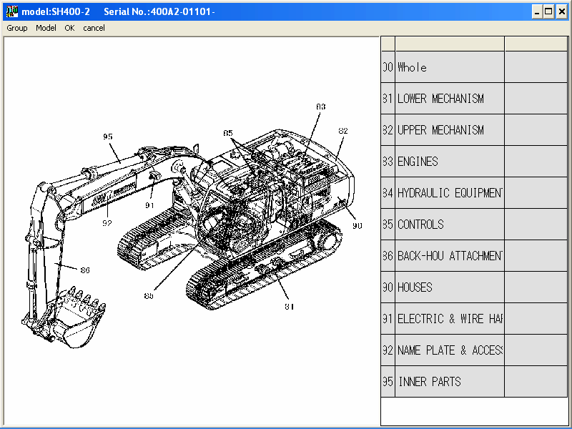The image size is (572, 429).
Task: Select the INNER PARTS group
Action: [x=443, y=381]
